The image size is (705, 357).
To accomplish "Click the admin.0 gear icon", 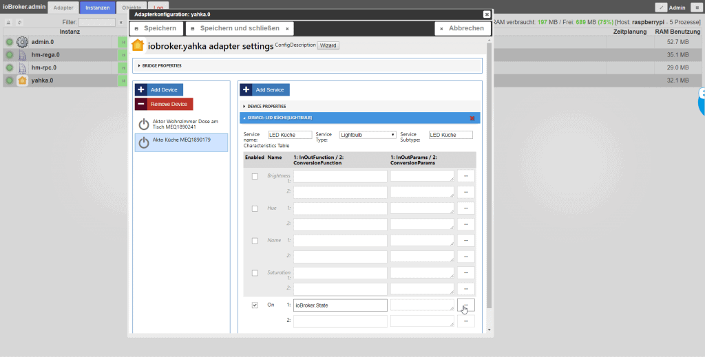I will pos(22,42).
